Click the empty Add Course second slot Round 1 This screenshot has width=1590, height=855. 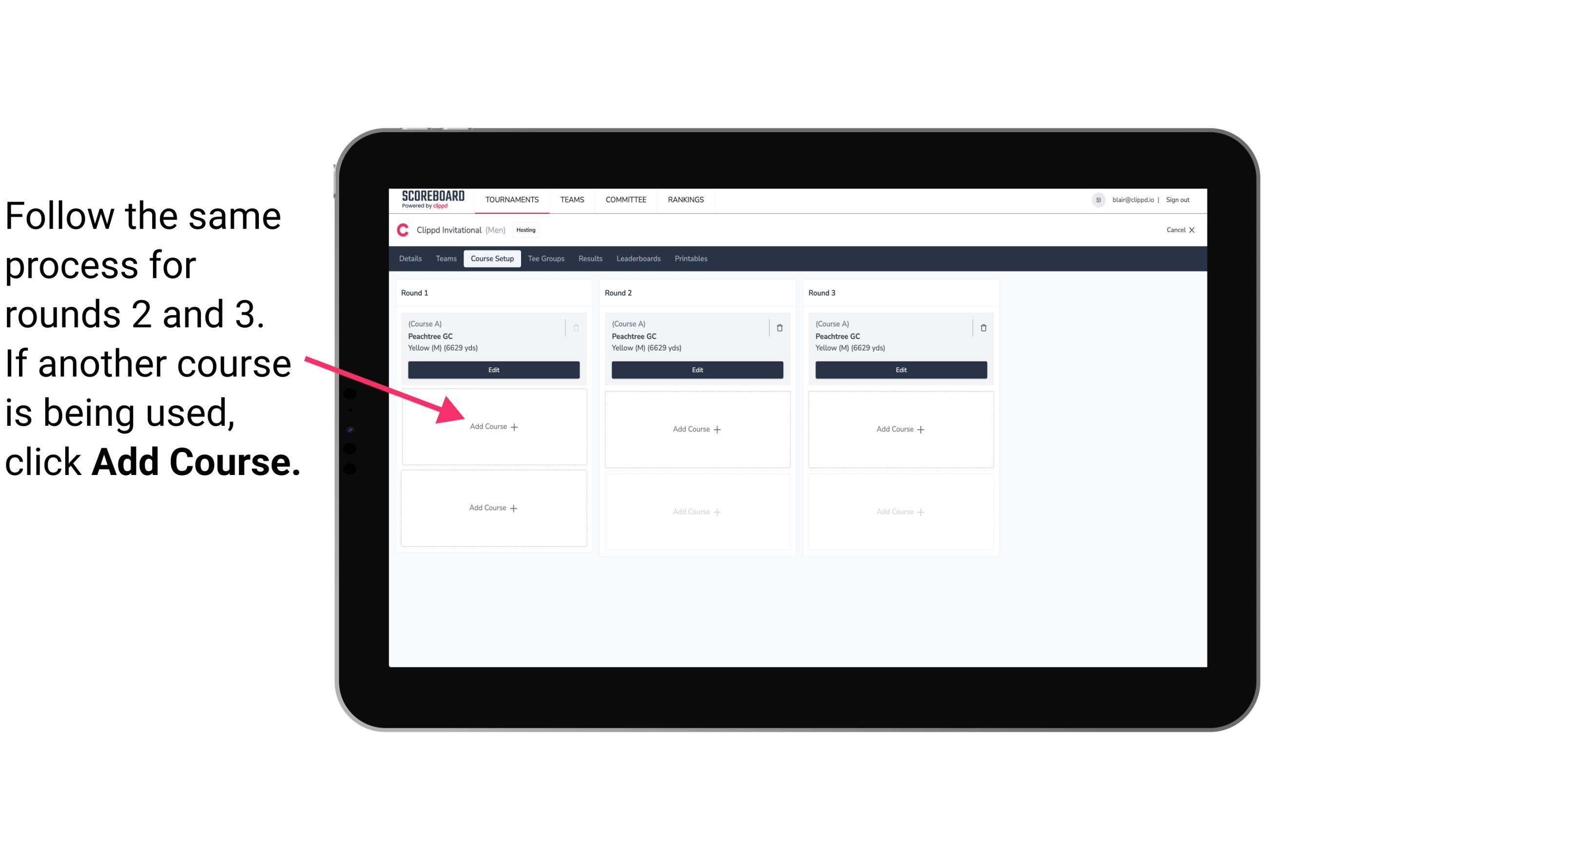pos(494,508)
